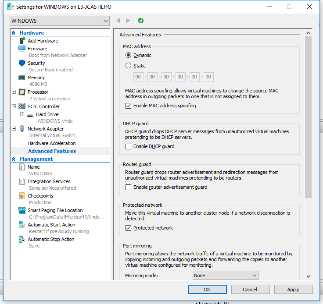Click the first static MAC address octet field

pos(138,77)
